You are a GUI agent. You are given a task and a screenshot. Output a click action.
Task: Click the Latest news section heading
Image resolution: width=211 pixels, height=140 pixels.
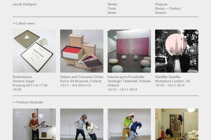(25, 23)
